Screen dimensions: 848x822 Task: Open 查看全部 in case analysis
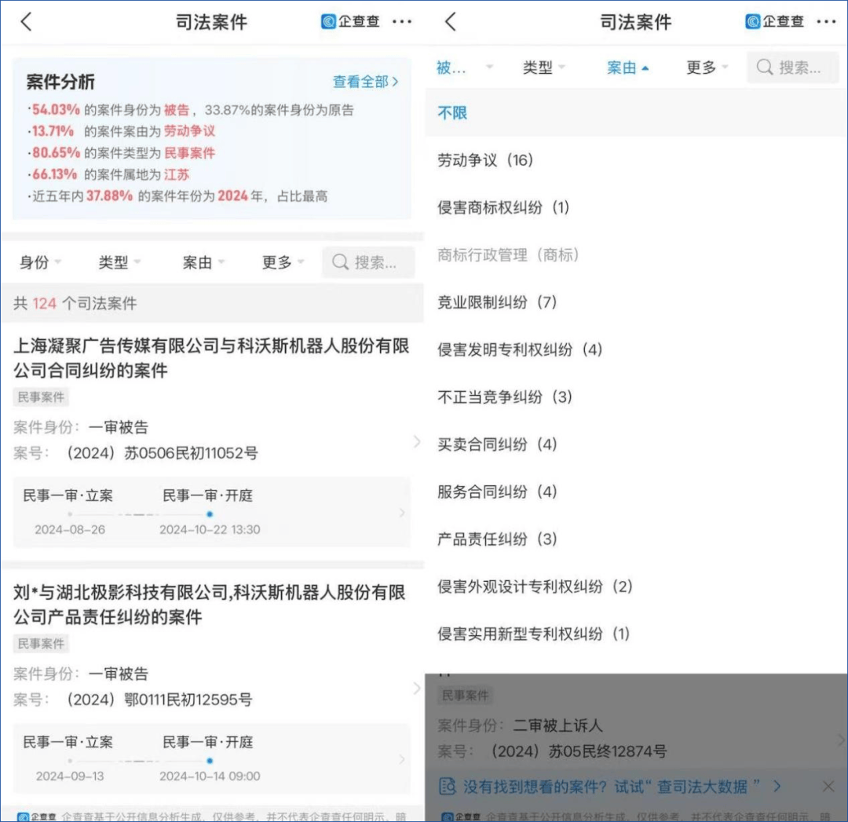(x=366, y=82)
